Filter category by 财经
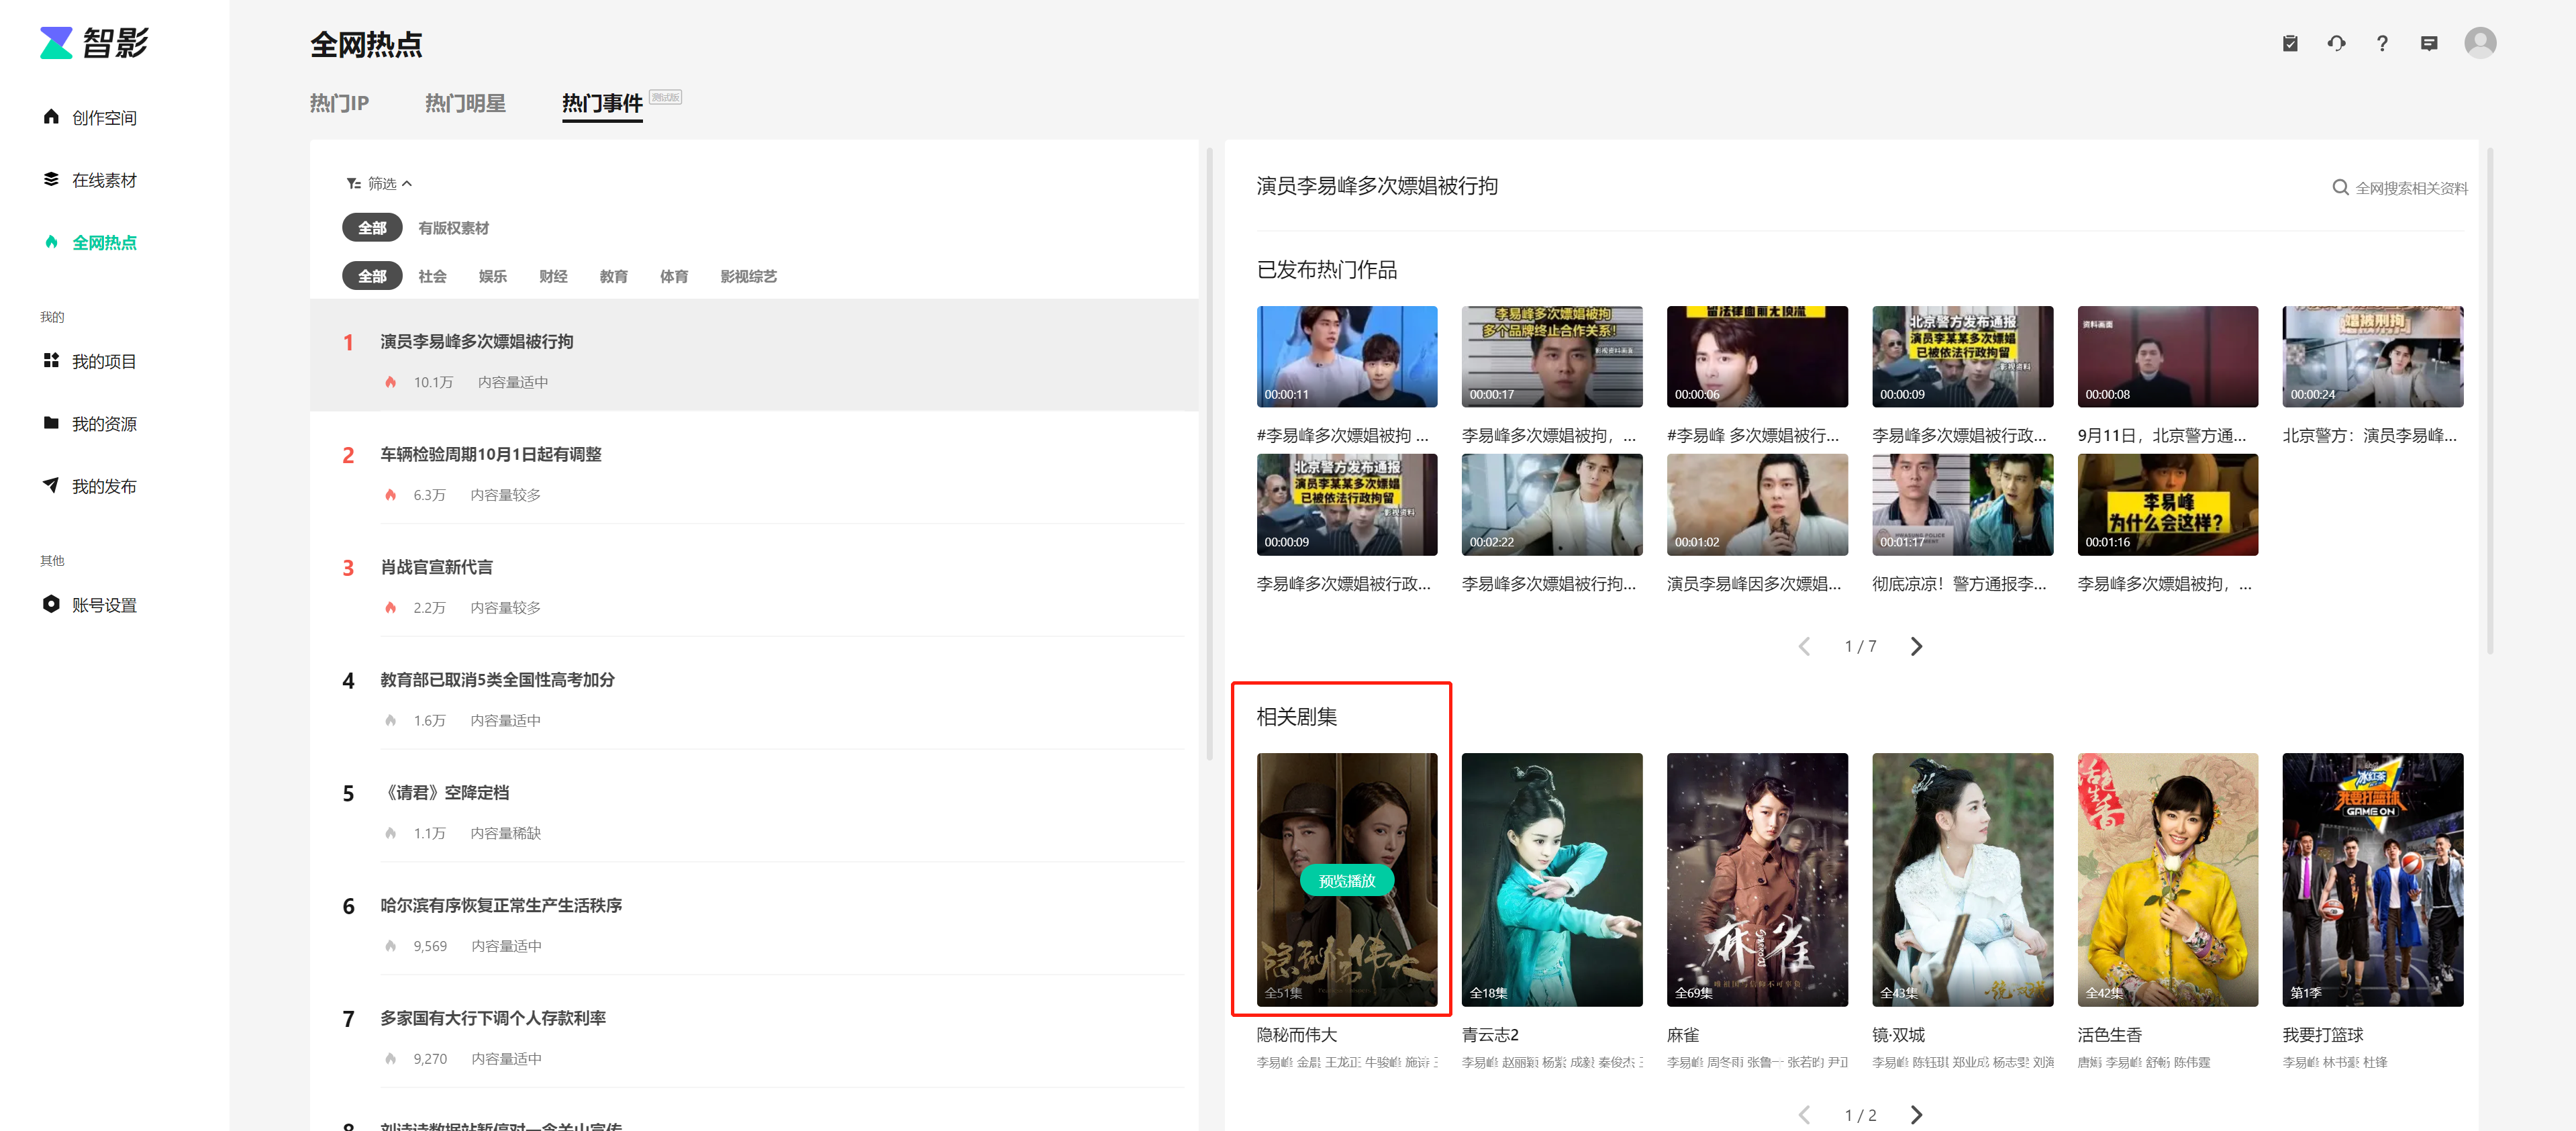Screen dimensions: 2576x1131 pos(553,276)
